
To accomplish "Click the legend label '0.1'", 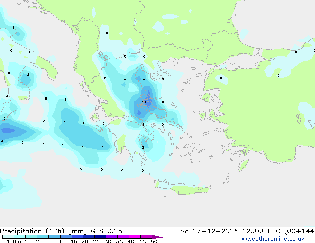I will 5,241.
